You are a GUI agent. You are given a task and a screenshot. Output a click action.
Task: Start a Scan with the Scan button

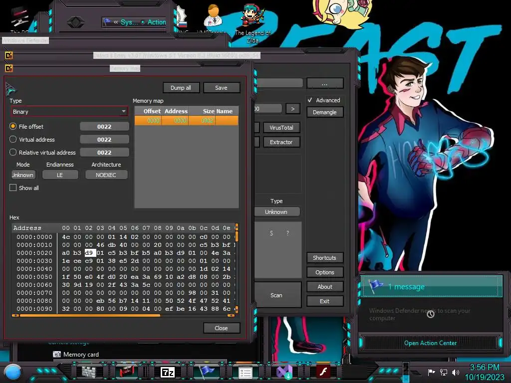[x=277, y=295]
